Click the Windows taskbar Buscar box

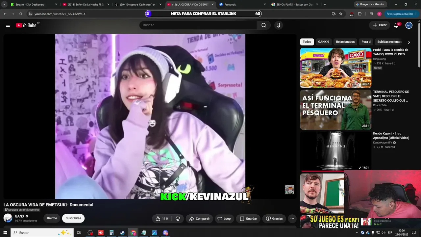pos(42,233)
